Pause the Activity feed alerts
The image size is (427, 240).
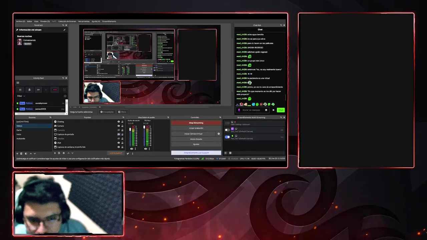pyautogui.click(x=20, y=90)
